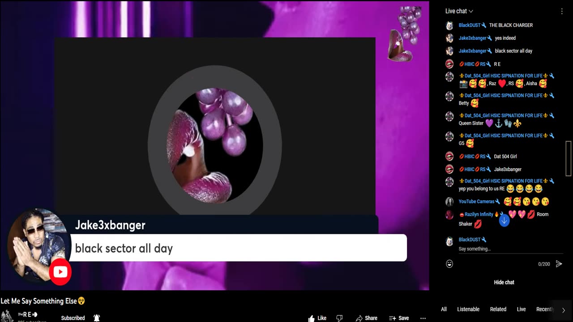This screenshot has height=322, width=573.
Task: Click the 'yes indeed' chat message text
Action: click(505, 38)
